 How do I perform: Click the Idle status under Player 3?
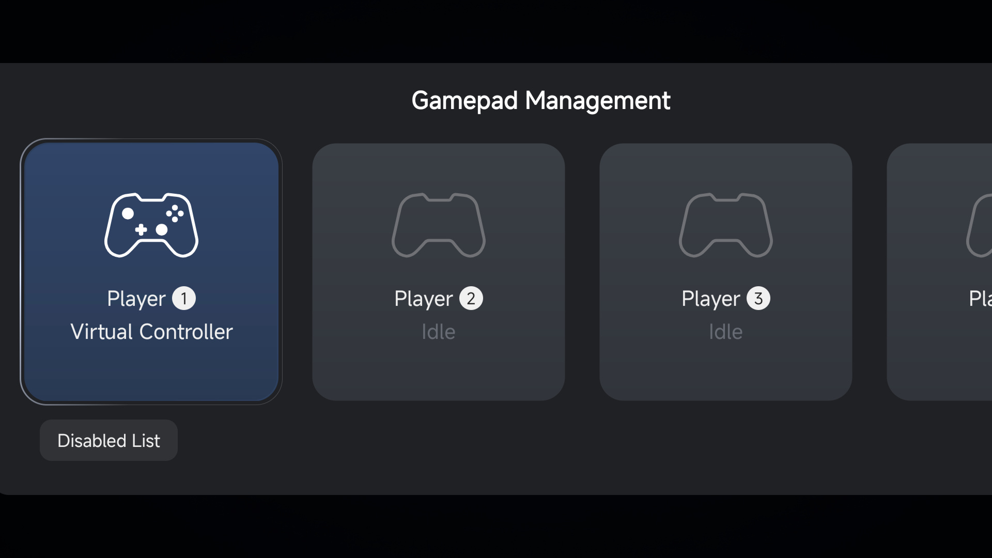[725, 332]
